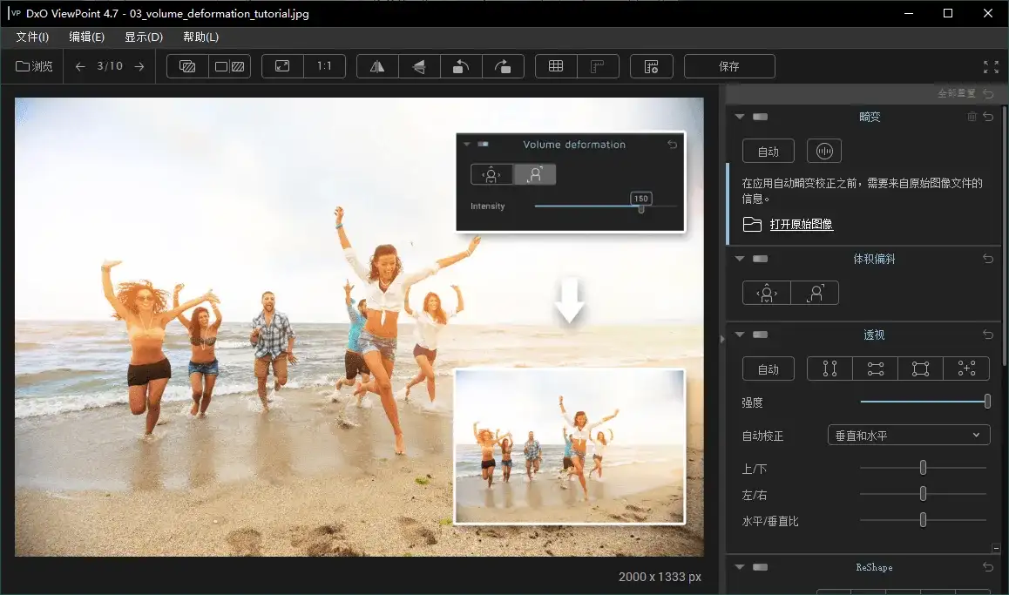
Task: Collapse the 透视 panel
Action: 739,335
